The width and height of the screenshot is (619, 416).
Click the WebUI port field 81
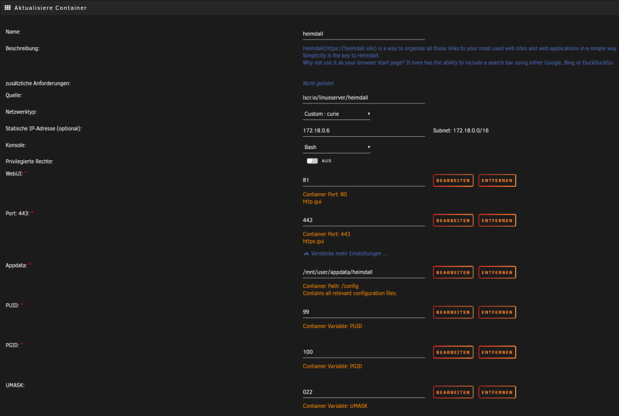363,180
